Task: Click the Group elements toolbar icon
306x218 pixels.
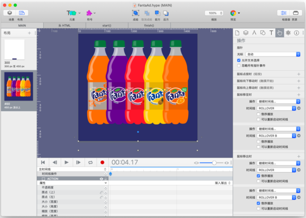Action: click(x=136, y=13)
